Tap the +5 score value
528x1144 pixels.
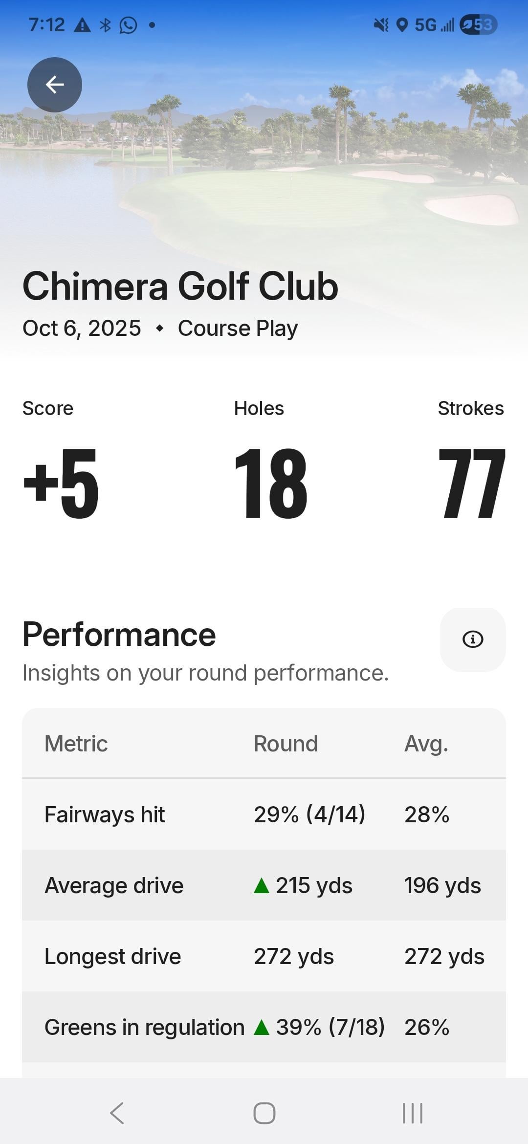(61, 483)
